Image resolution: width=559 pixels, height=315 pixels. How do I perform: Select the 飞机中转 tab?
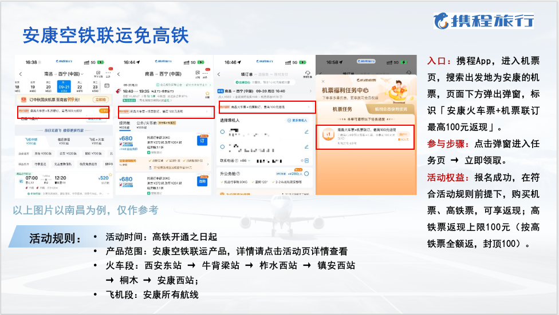pyautogui.click(x=31, y=141)
